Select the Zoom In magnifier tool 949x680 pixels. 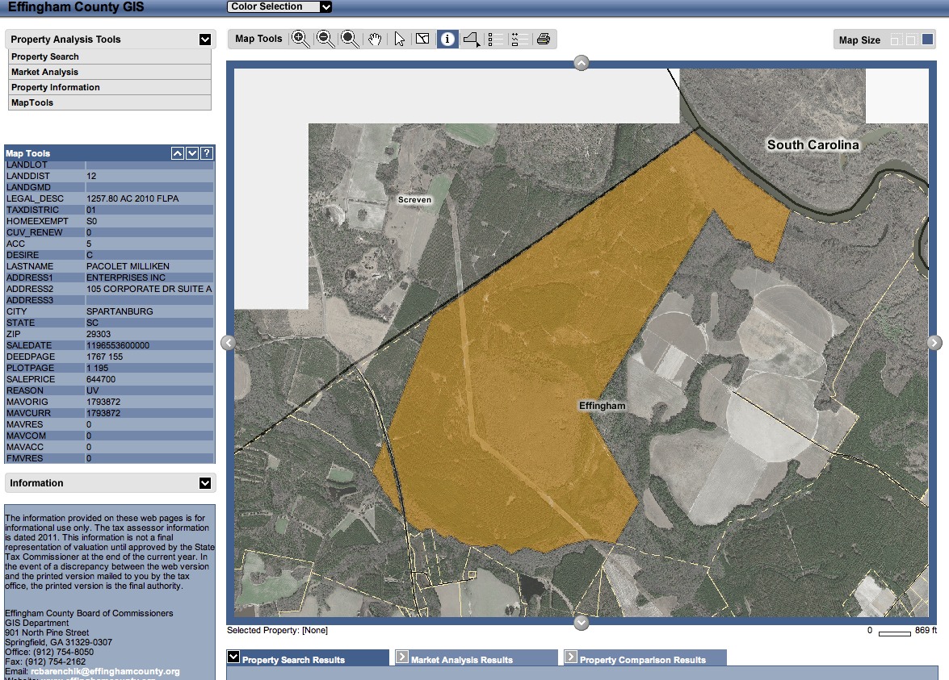[x=300, y=40]
